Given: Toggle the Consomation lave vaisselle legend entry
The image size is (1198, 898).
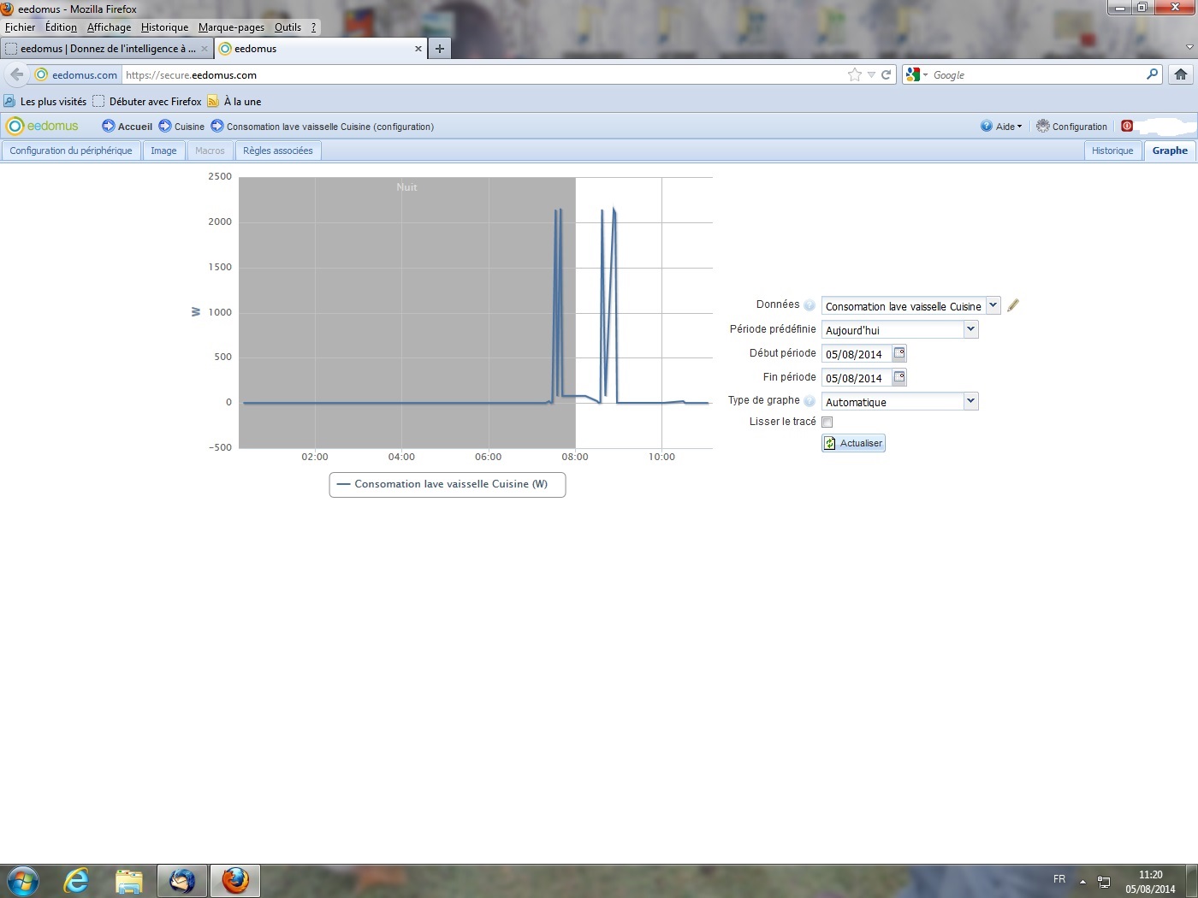Looking at the screenshot, I should pos(447,484).
